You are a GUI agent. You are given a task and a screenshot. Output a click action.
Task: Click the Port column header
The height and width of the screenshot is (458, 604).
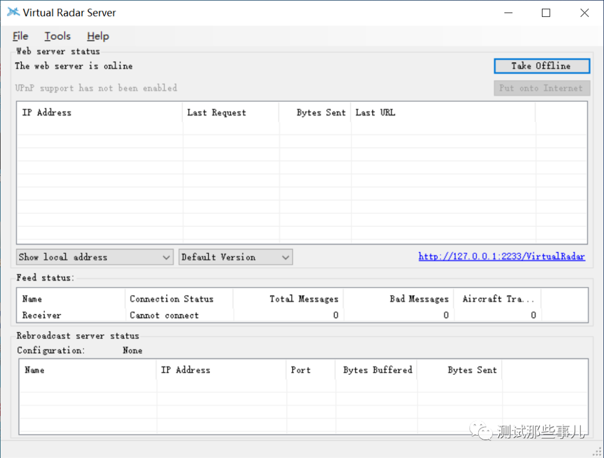311,370
